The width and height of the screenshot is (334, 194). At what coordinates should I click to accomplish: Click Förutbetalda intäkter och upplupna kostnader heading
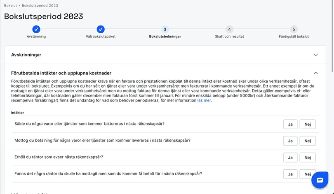pyautogui.click(x=61, y=73)
